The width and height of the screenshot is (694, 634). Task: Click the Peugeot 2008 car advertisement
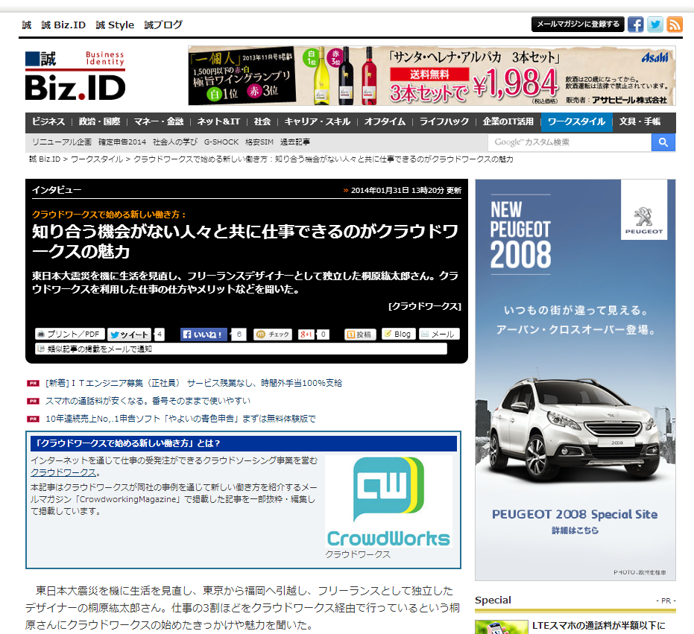575,380
